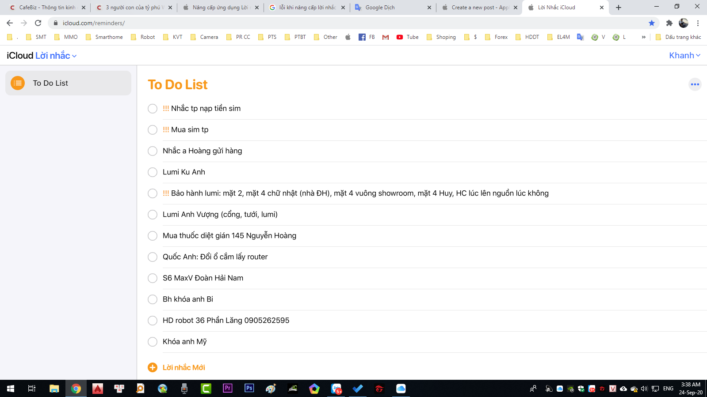
Task: Mark 'Mua sim tp' as completed
Action: [x=153, y=130]
